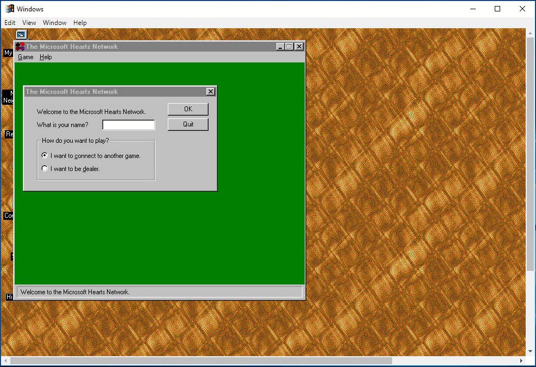The image size is (536, 367).
Task: Open the Window menu in outer window
Action: [55, 23]
